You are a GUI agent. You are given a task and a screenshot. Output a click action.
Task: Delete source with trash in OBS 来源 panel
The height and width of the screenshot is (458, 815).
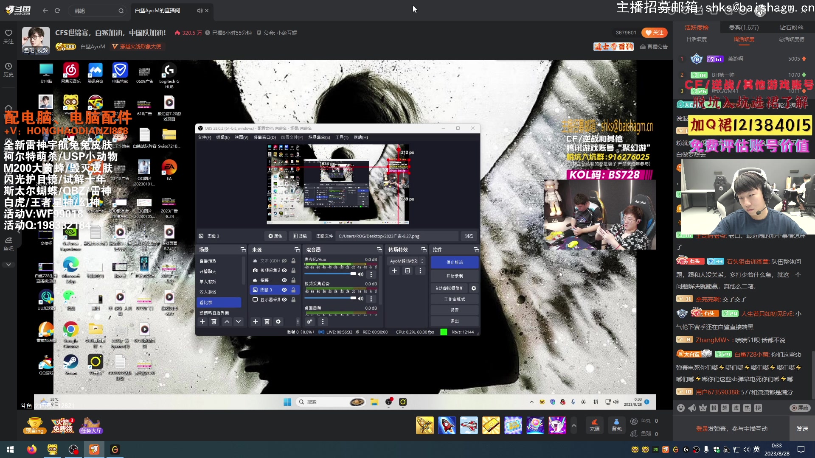point(267,322)
